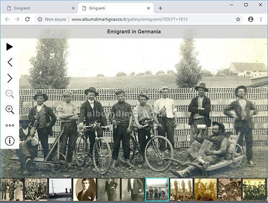Click the Non sicuro site info indicator
268x203 pixels.
pyautogui.click(x=52, y=19)
